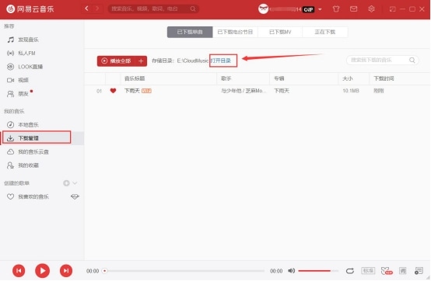Switch to the 正在下载 tab

click(x=325, y=32)
